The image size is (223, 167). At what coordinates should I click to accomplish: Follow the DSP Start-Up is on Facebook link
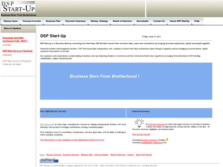point(17,51)
